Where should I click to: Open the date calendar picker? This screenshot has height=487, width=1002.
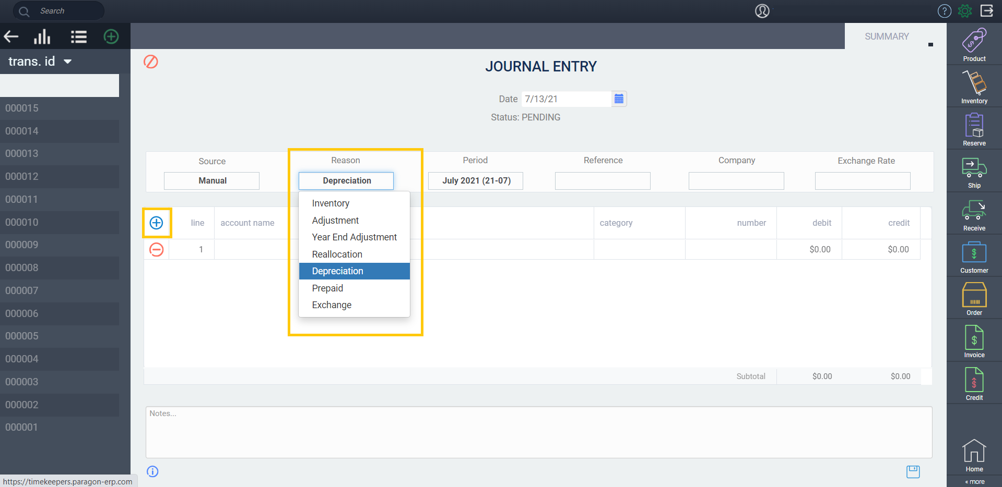[x=619, y=99]
